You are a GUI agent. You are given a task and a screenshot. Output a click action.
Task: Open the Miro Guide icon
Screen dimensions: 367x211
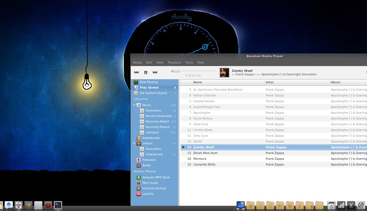(139, 183)
